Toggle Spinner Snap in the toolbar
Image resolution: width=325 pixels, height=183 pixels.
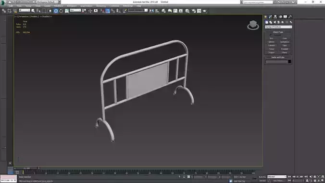[118, 11]
